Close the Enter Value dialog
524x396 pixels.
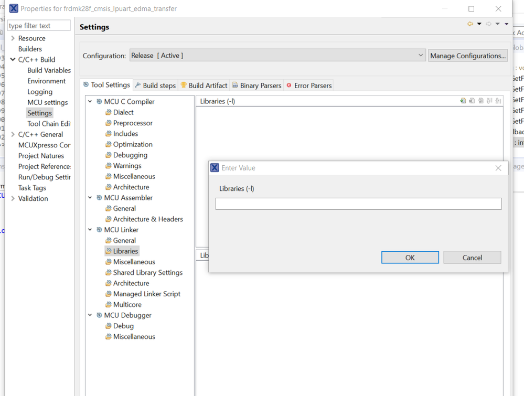(498, 168)
